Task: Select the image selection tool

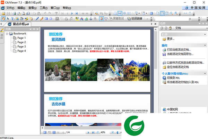Action: pos(17,19)
